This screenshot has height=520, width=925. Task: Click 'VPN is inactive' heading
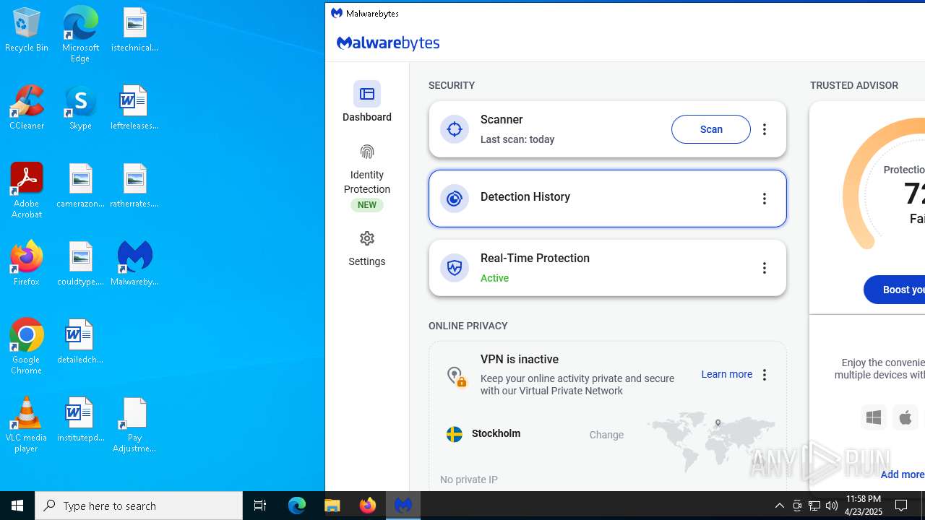520,359
